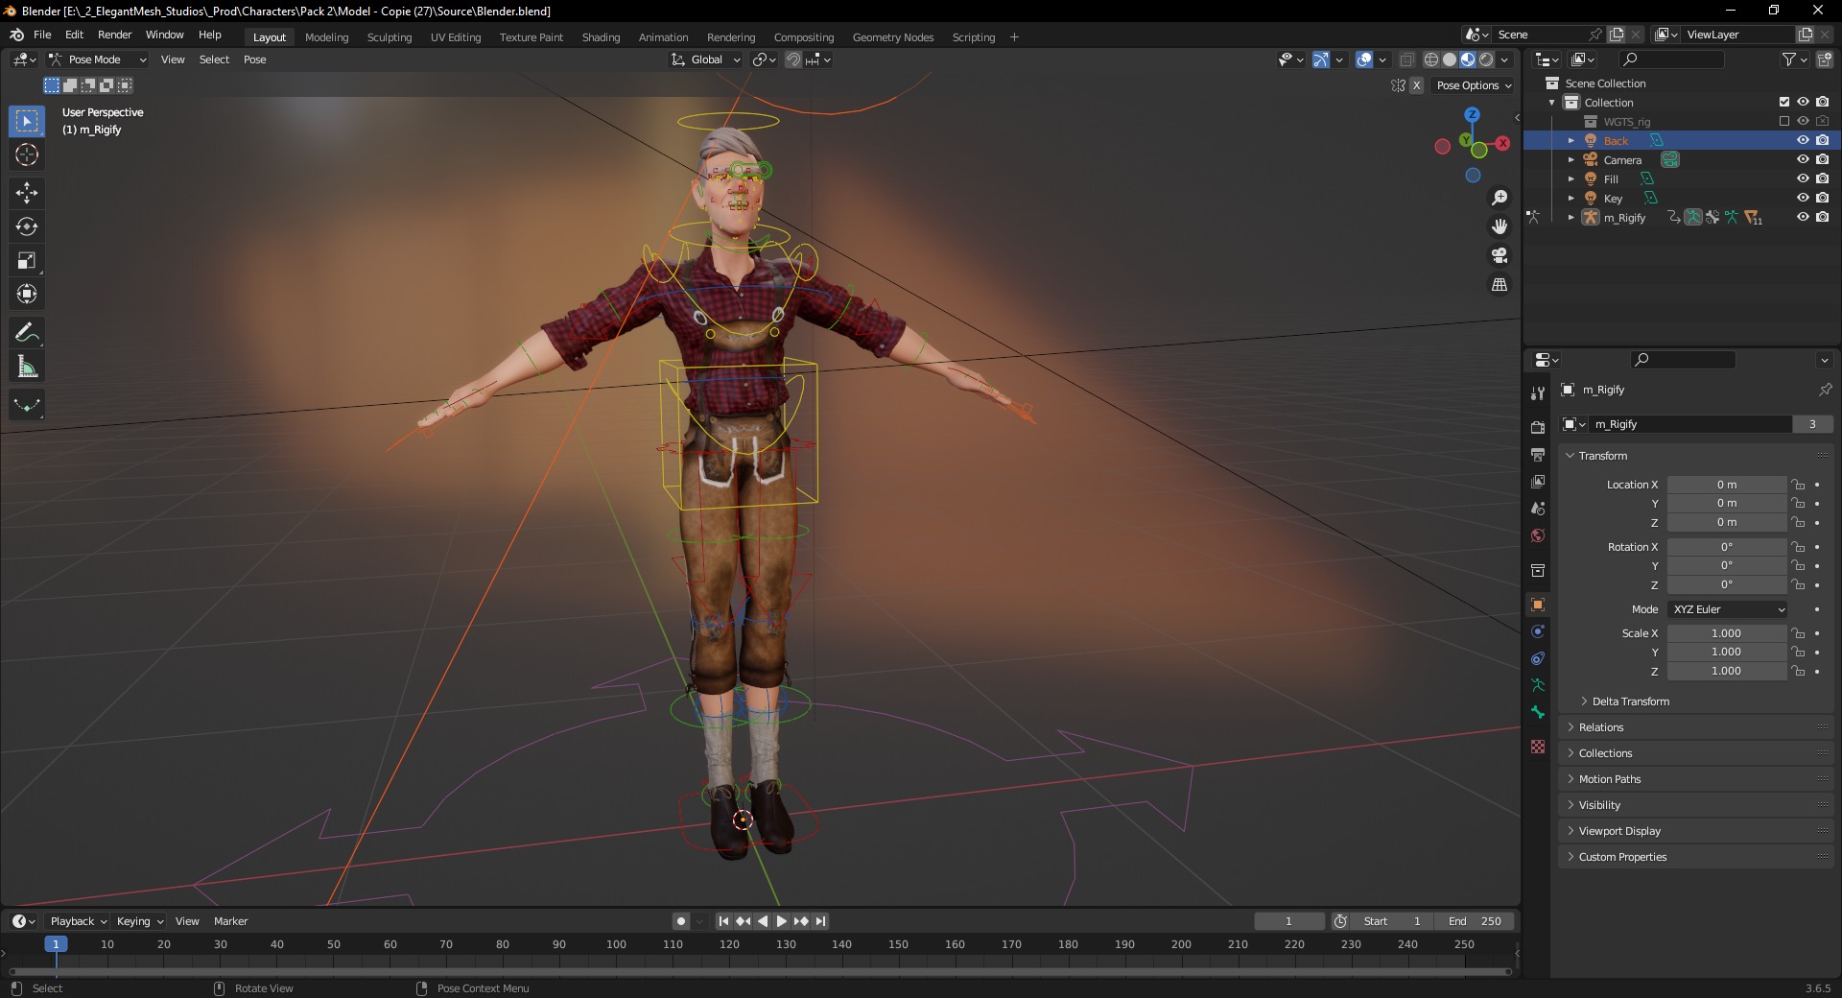Activate the pose Breakdowner tool
The width and height of the screenshot is (1842, 998).
click(27, 405)
